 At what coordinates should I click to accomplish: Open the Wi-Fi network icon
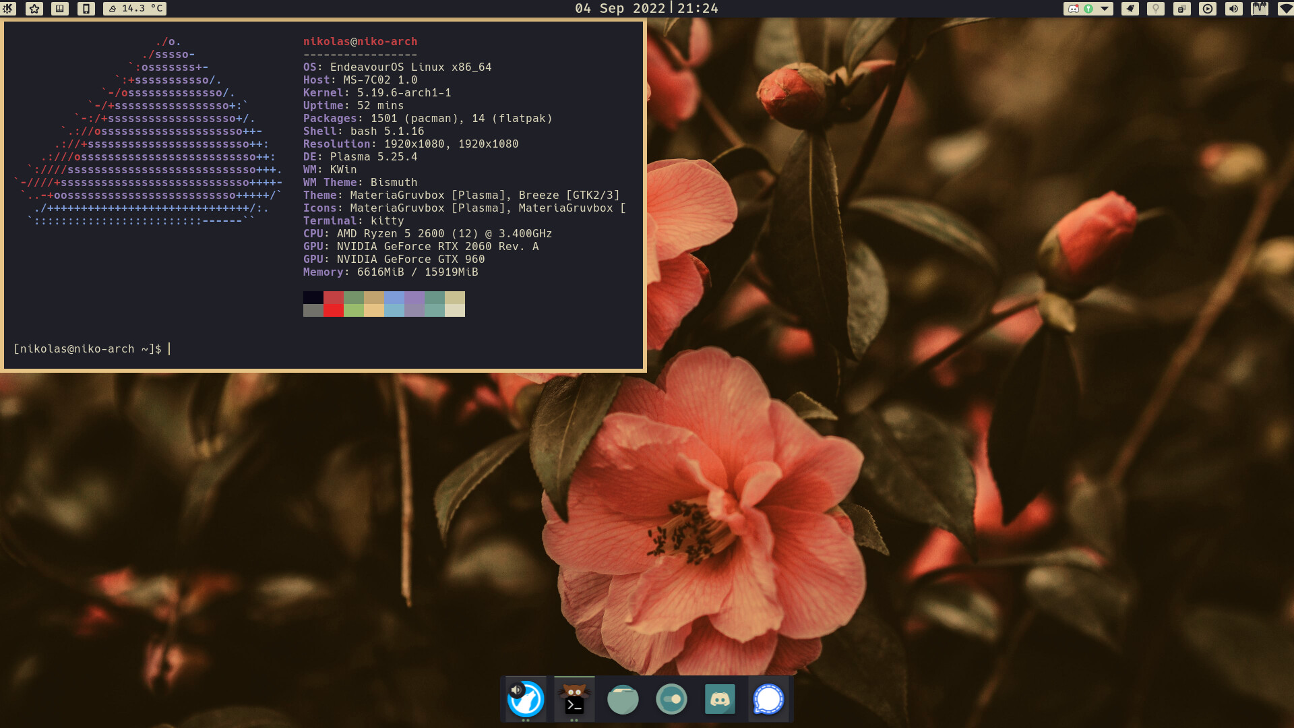coord(1285,9)
